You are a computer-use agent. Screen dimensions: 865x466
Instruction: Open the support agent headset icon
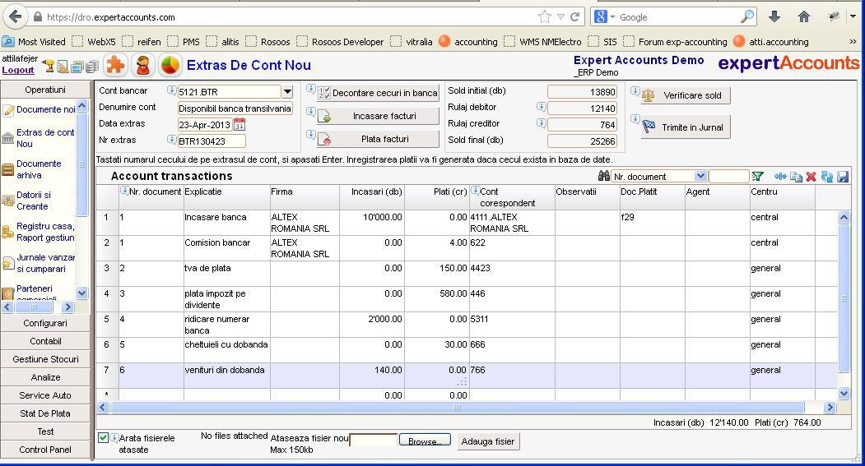143,66
